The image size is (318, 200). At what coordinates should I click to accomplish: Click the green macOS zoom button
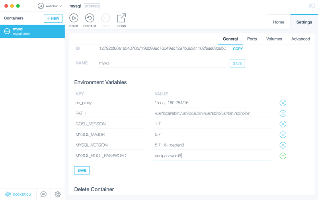pyautogui.click(x=18, y=6)
